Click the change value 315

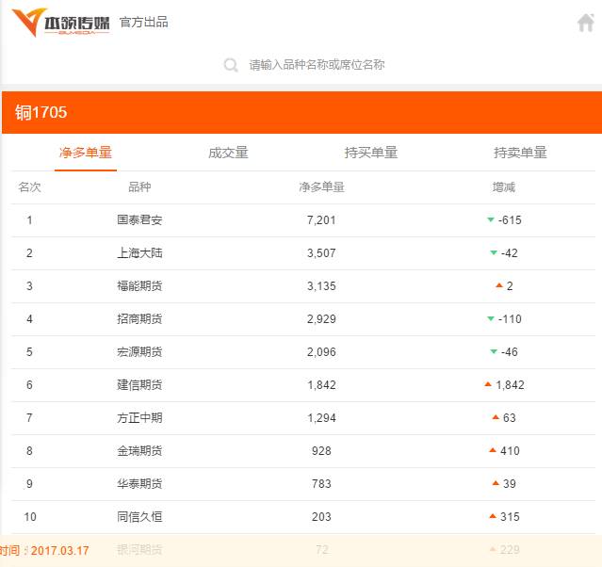click(x=510, y=517)
